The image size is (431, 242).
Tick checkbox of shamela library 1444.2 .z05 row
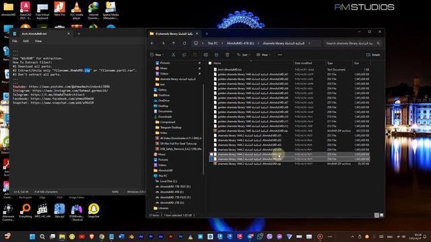coord(211,155)
